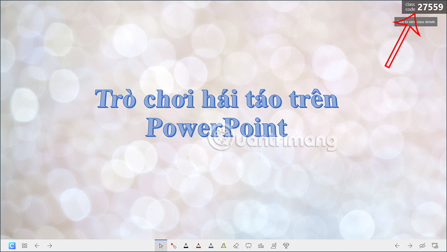Click the back arrow beside the slide grid icon
This screenshot has height=252, width=447.
tap(37, 246)
